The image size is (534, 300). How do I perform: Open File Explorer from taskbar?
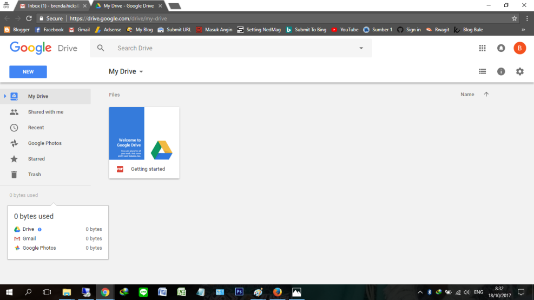pyautogui.click(x=67, y=292)
